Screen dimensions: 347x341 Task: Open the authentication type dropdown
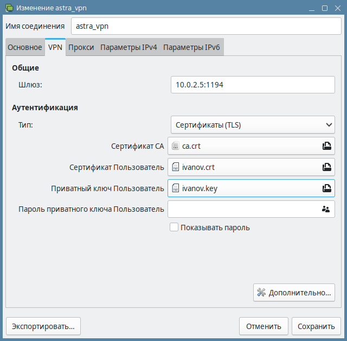click(x=252, y=125)
